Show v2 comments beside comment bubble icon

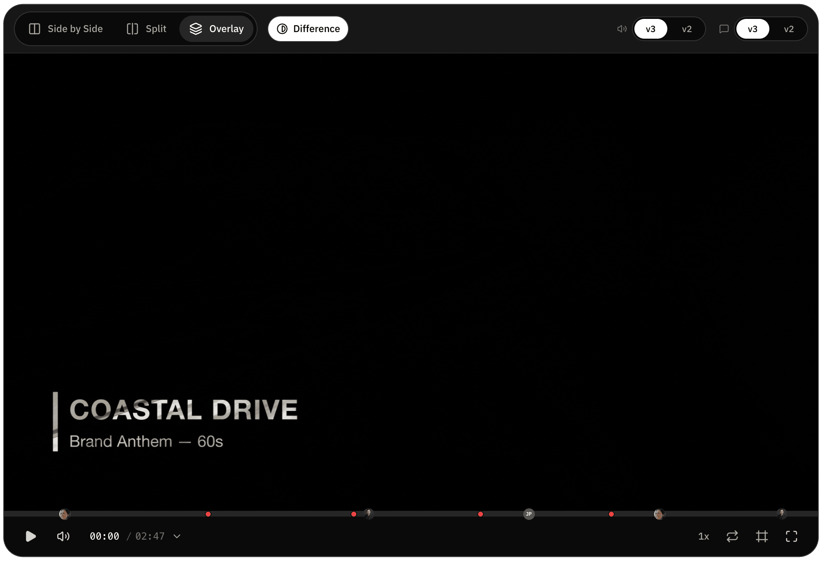[789, 29]
